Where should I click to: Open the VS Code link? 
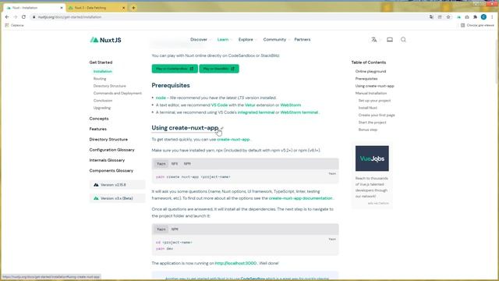219,105
